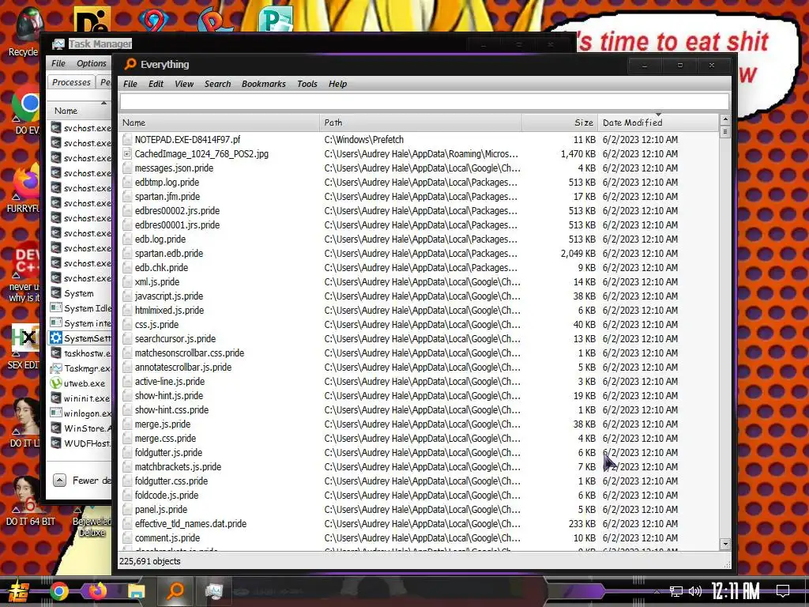This screenshot has height=607, width=809.
Task: Open the View menu in Everything
Action: point(183,84)
